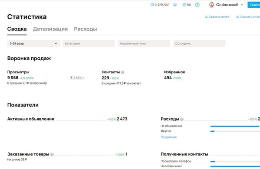Expand the 1-29 февр date dropdown
This screenshot has height=169, width=260.
(x=33, y=43)
